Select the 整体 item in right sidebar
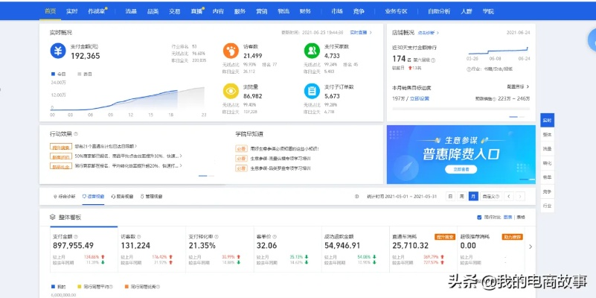 [548, 134]
